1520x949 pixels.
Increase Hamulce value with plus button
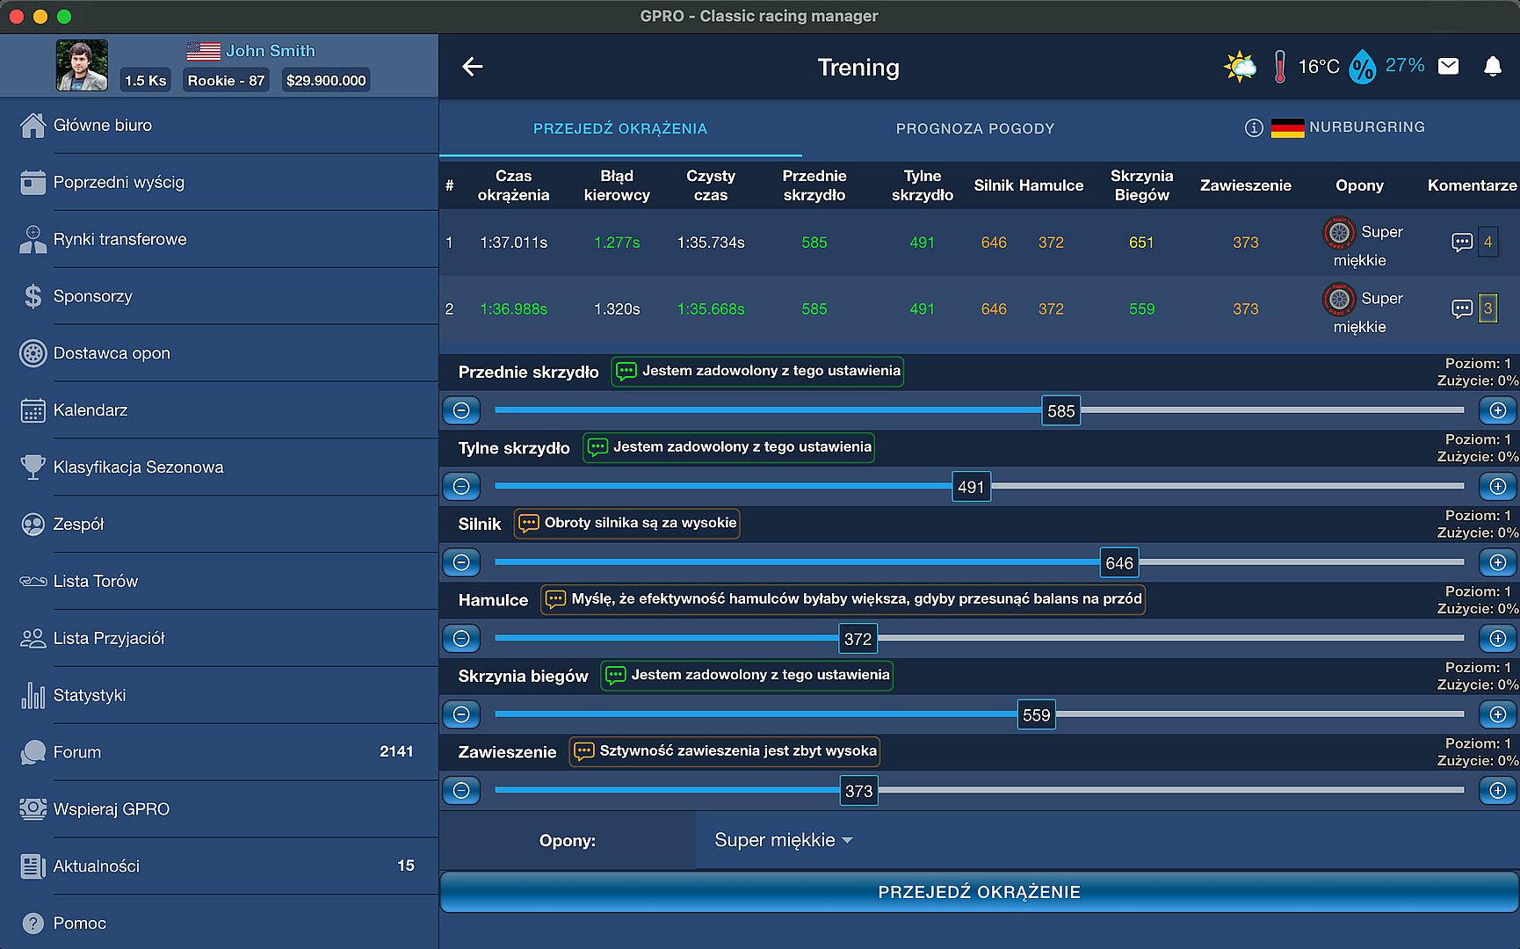click(1498, 639)
